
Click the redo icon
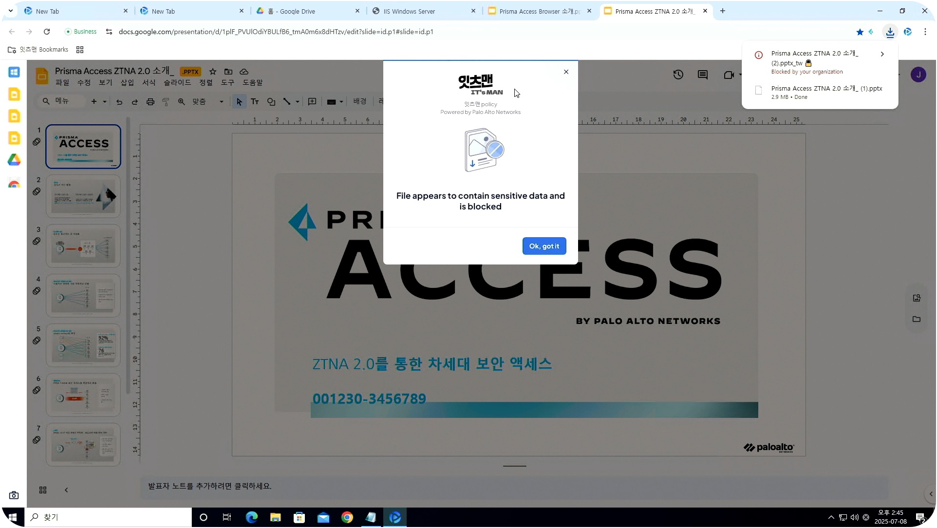click(135, 102)
